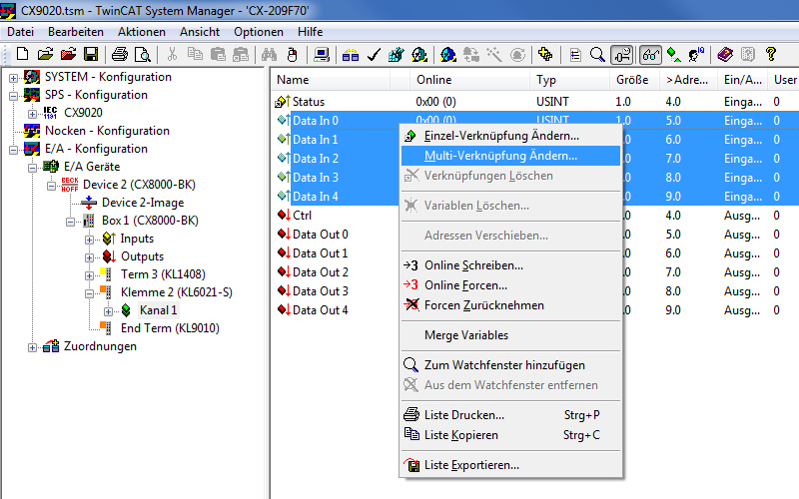
Task: Click the green Kanal 1 node icon
Action: point(126,310)
